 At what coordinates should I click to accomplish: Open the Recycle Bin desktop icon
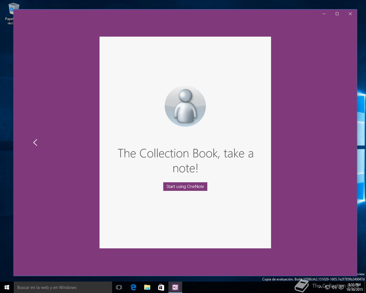click(11, 14)
